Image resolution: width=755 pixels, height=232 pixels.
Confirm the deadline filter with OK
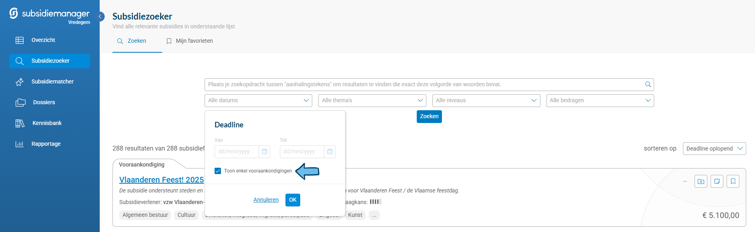point(293,200)
